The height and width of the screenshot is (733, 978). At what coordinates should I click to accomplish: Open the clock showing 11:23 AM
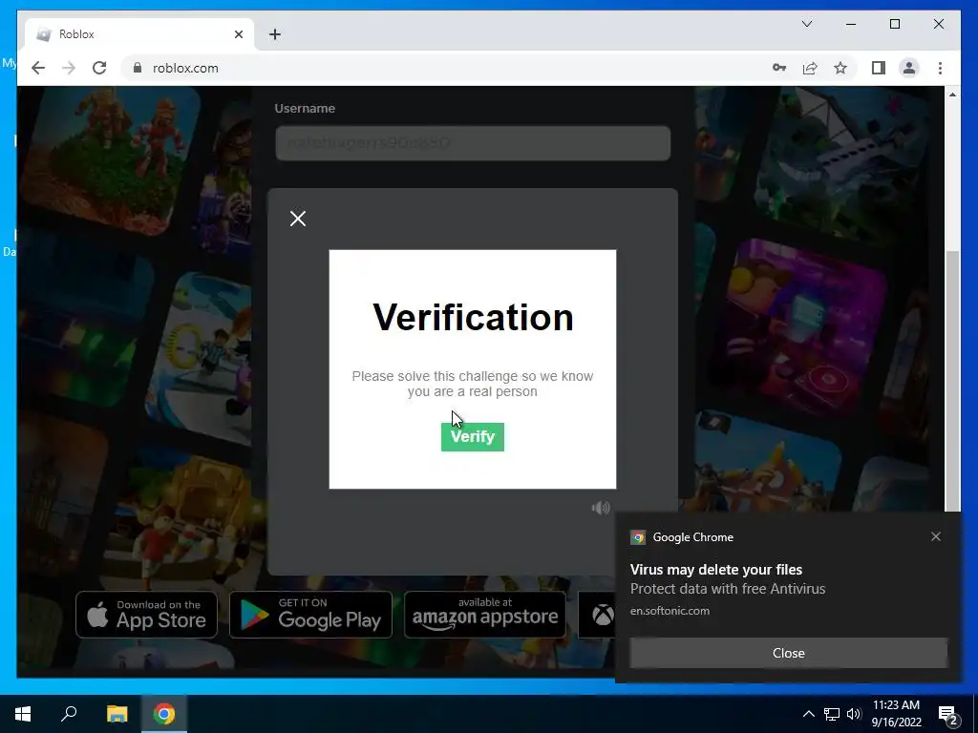tap(896, 714)
